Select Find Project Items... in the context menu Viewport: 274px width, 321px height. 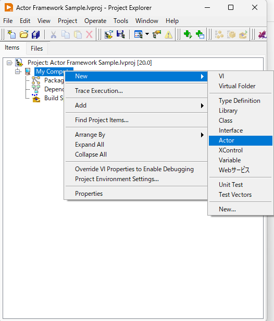[x=136, y=120]
